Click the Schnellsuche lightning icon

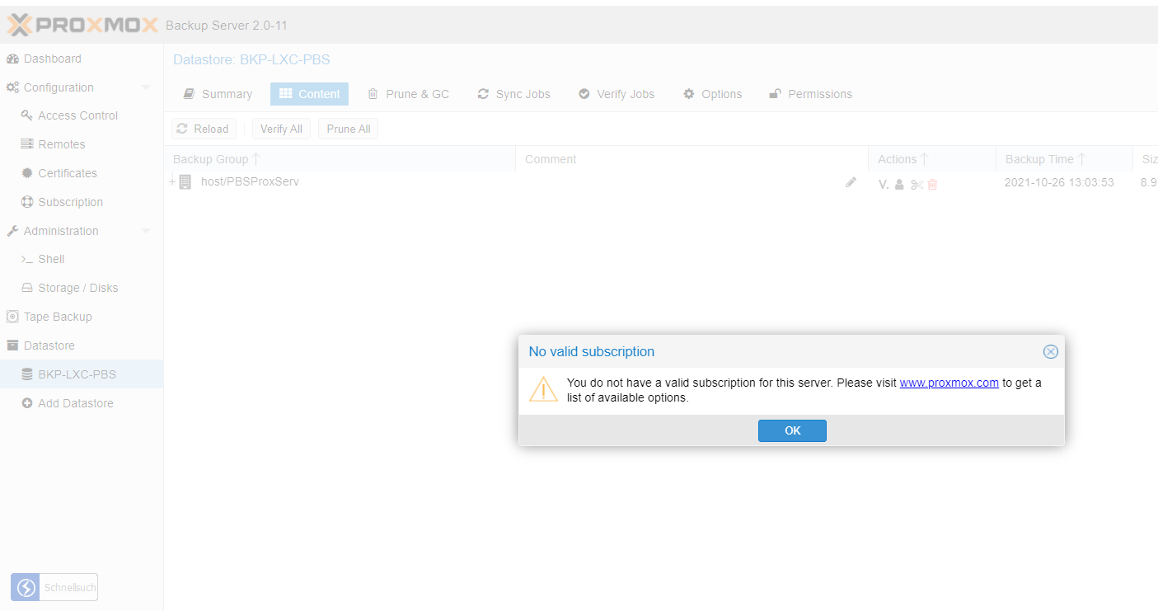[x=26, y=588]
